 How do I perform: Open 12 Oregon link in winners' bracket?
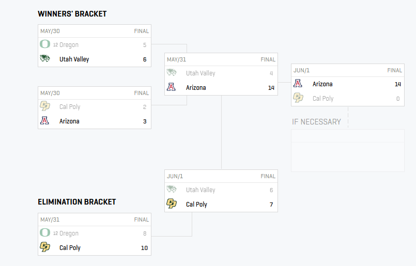click(66, 45)
